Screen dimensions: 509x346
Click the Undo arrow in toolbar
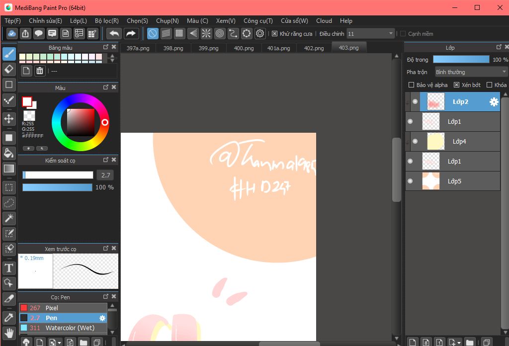click(x=114, y=34)
